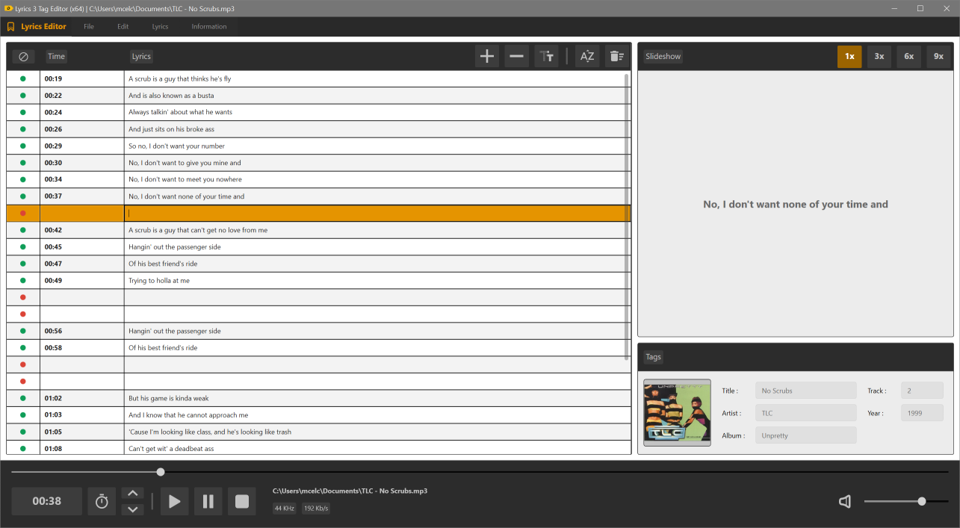960x528 pixels.
Task: Select the 9x slideshow speed
Action: (x=938, y=56)
